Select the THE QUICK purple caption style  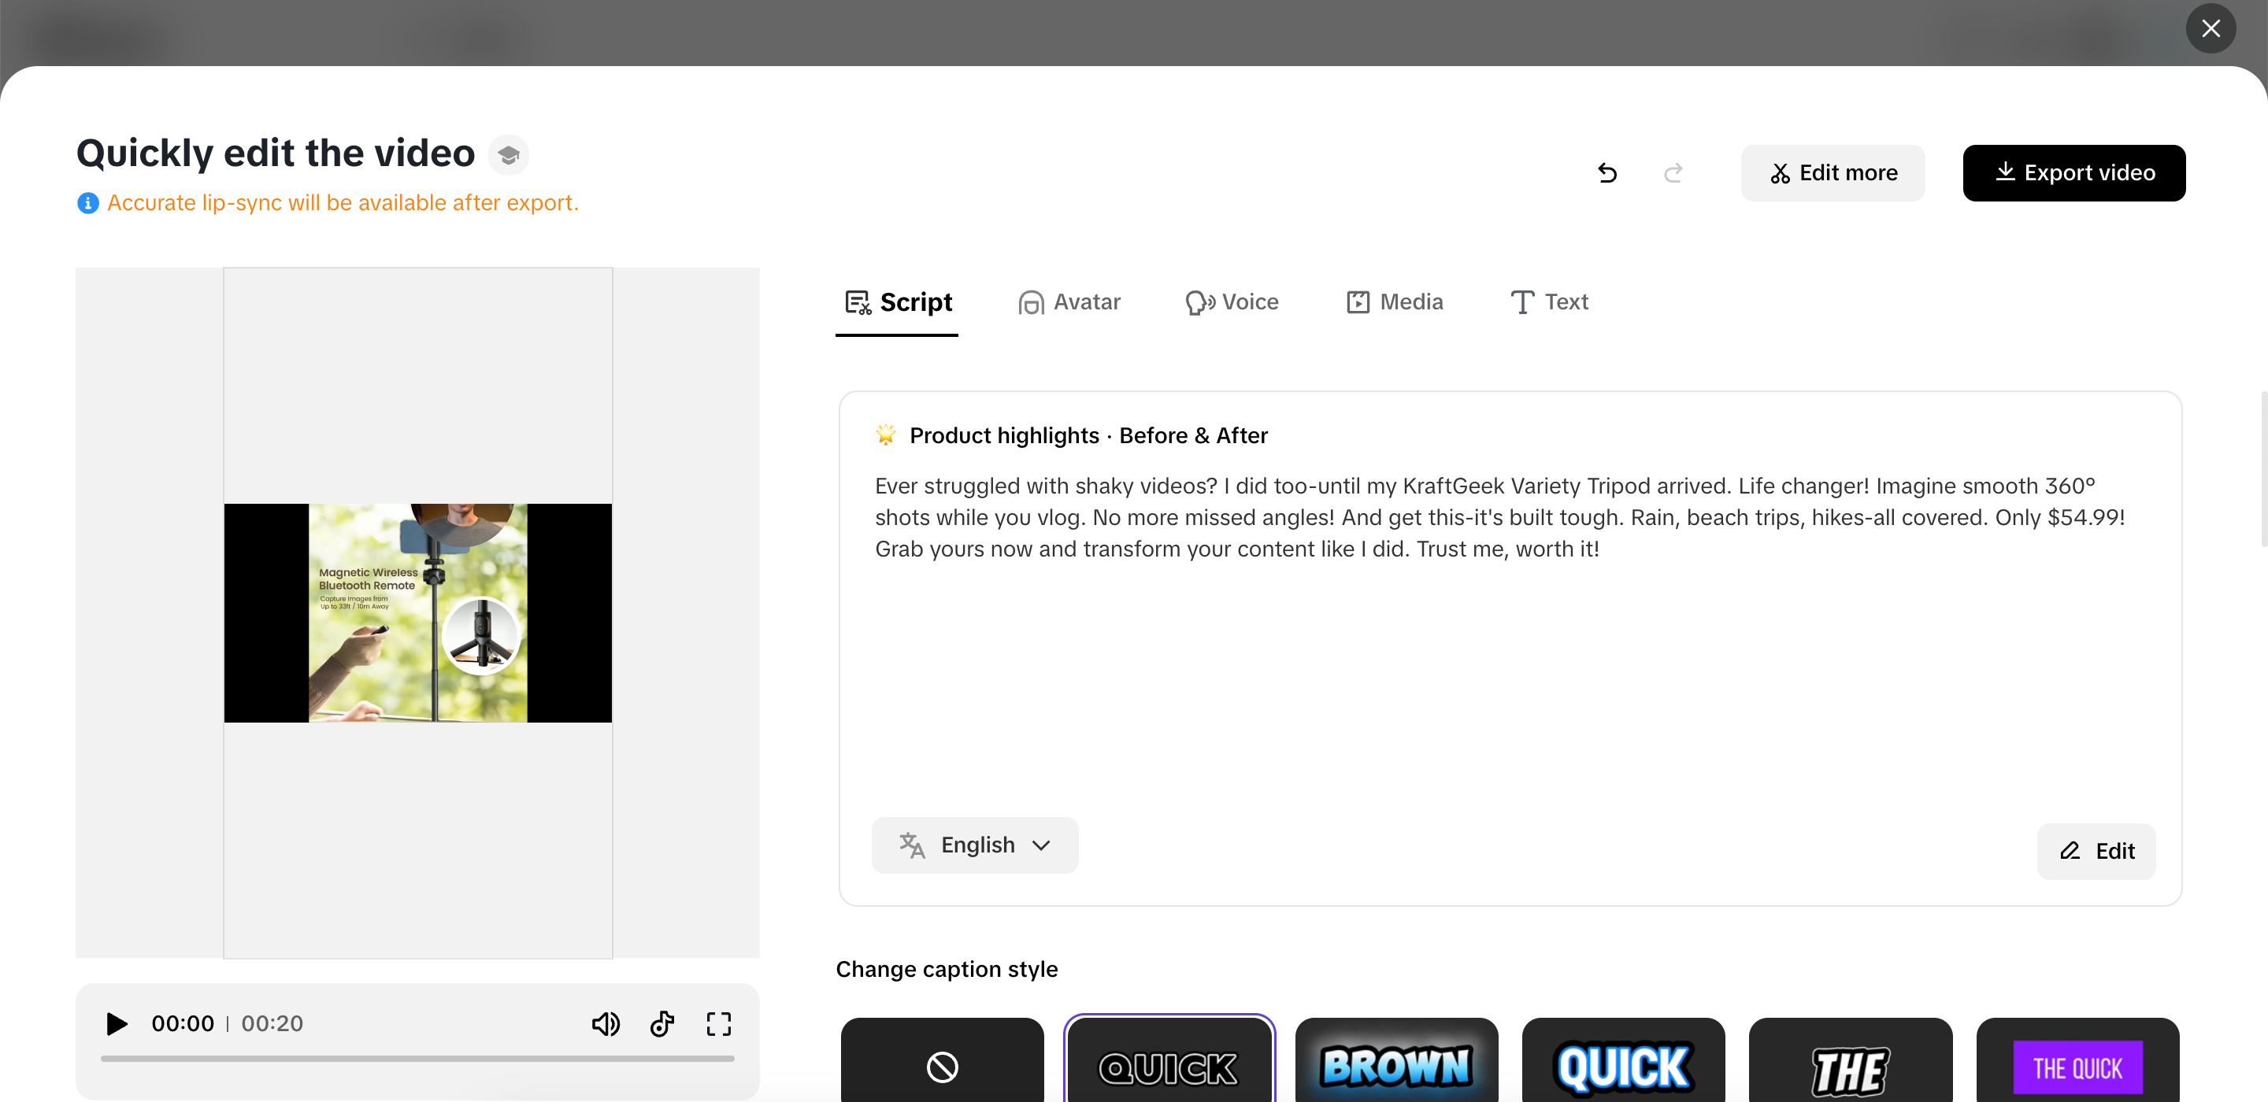(2078, 1067)
